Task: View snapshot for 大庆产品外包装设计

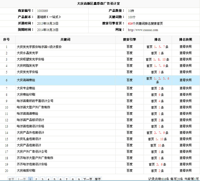Action: pyautogui.click(x=186, y=133)
